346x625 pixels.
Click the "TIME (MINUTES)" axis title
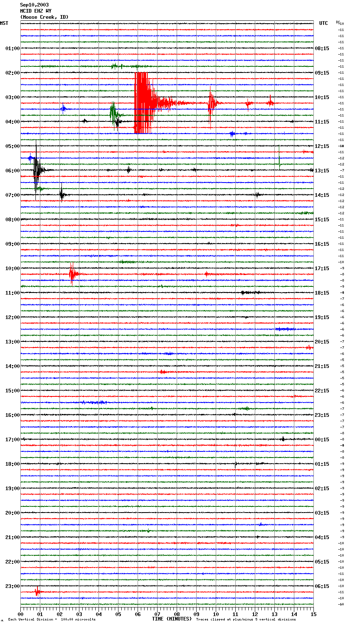click(172, 619)
